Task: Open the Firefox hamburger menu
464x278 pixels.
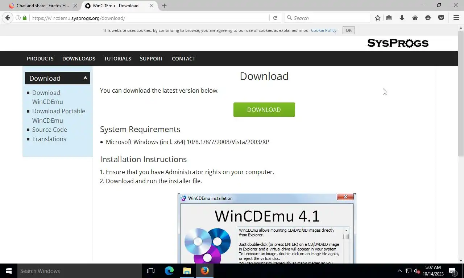Action: click(456, 18)
